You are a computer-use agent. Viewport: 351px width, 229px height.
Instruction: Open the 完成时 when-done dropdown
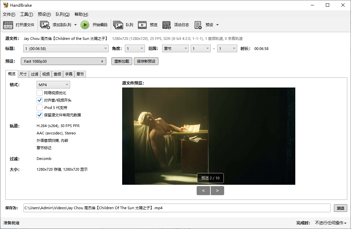point(331,223)
